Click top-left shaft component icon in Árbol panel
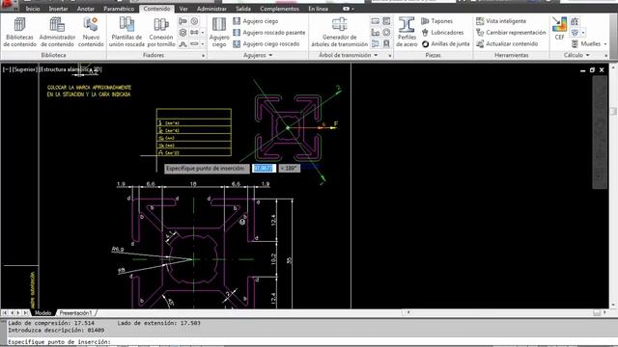 click(x=376, y=21)
